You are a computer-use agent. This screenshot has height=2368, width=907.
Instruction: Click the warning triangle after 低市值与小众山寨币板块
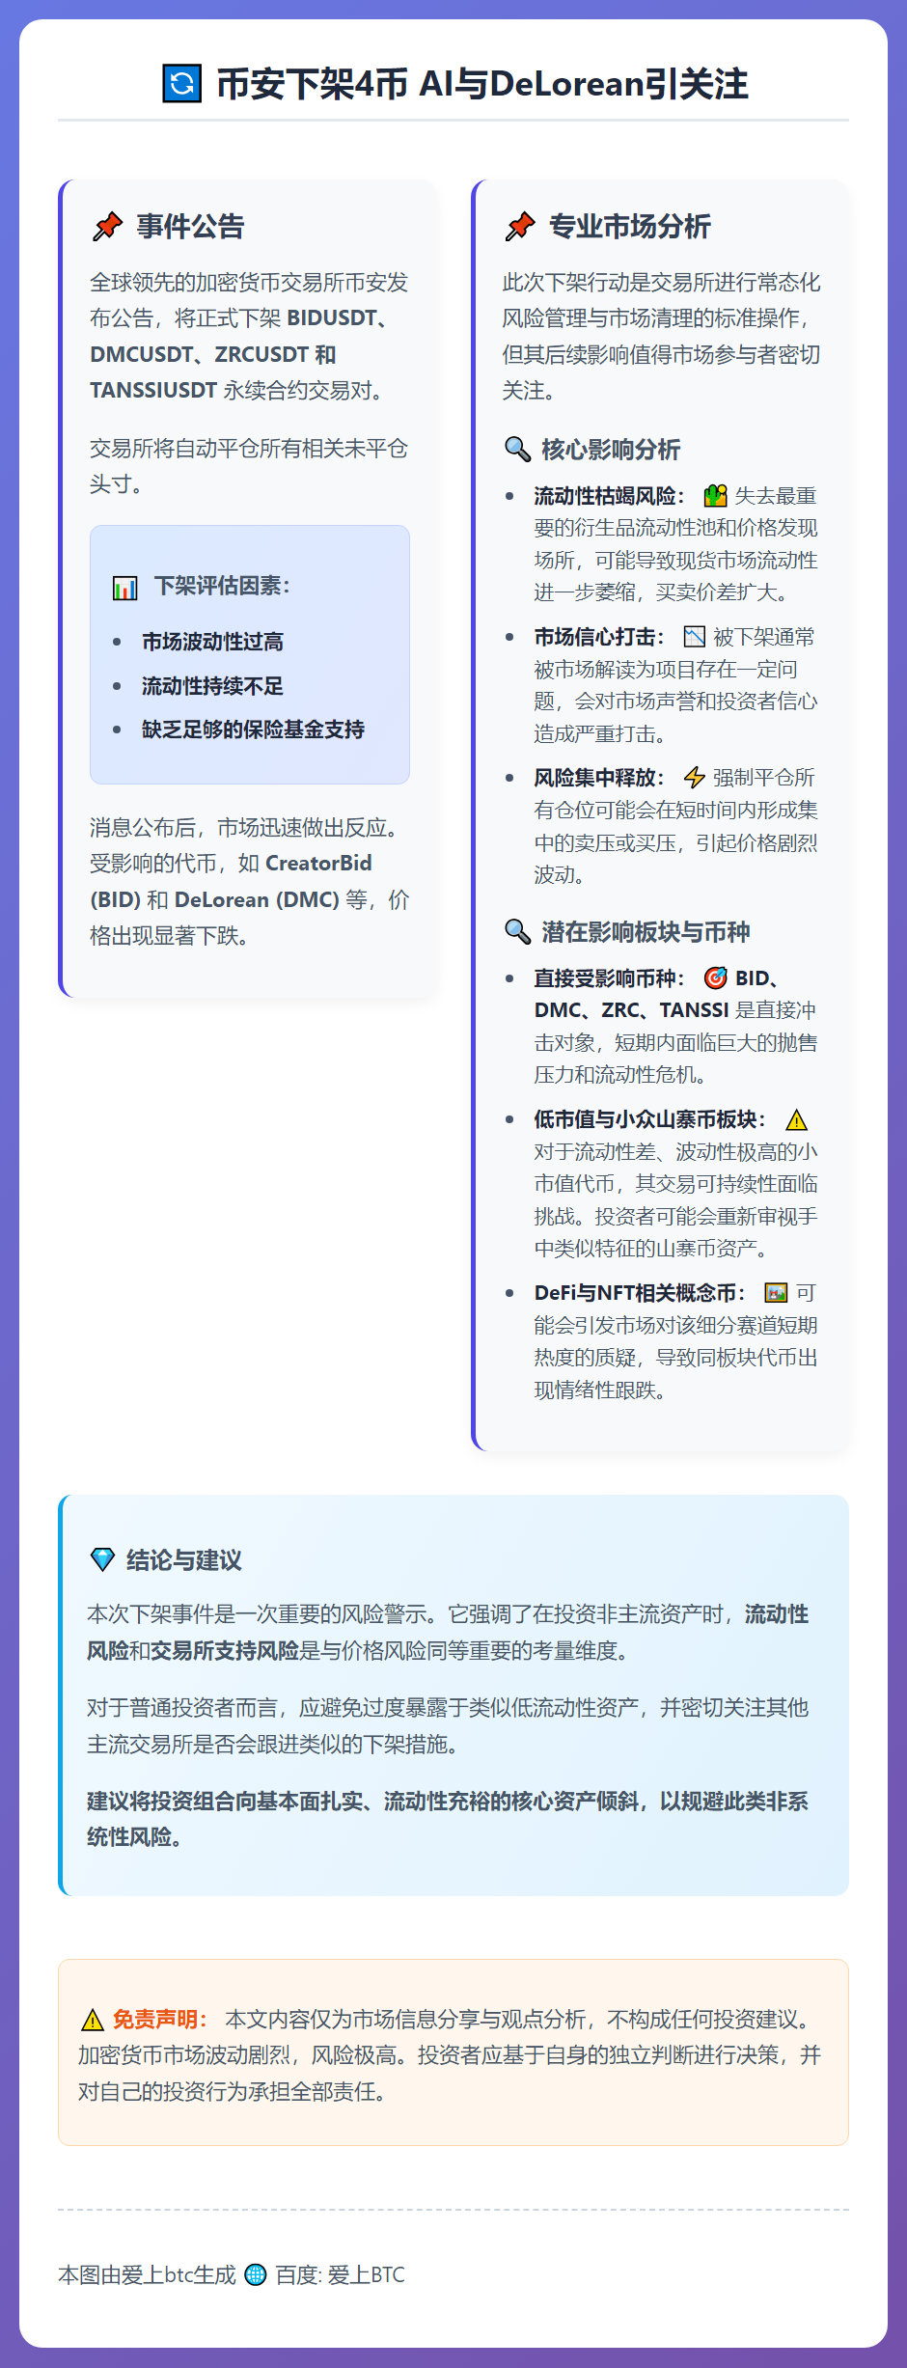tap(796, 1119)
